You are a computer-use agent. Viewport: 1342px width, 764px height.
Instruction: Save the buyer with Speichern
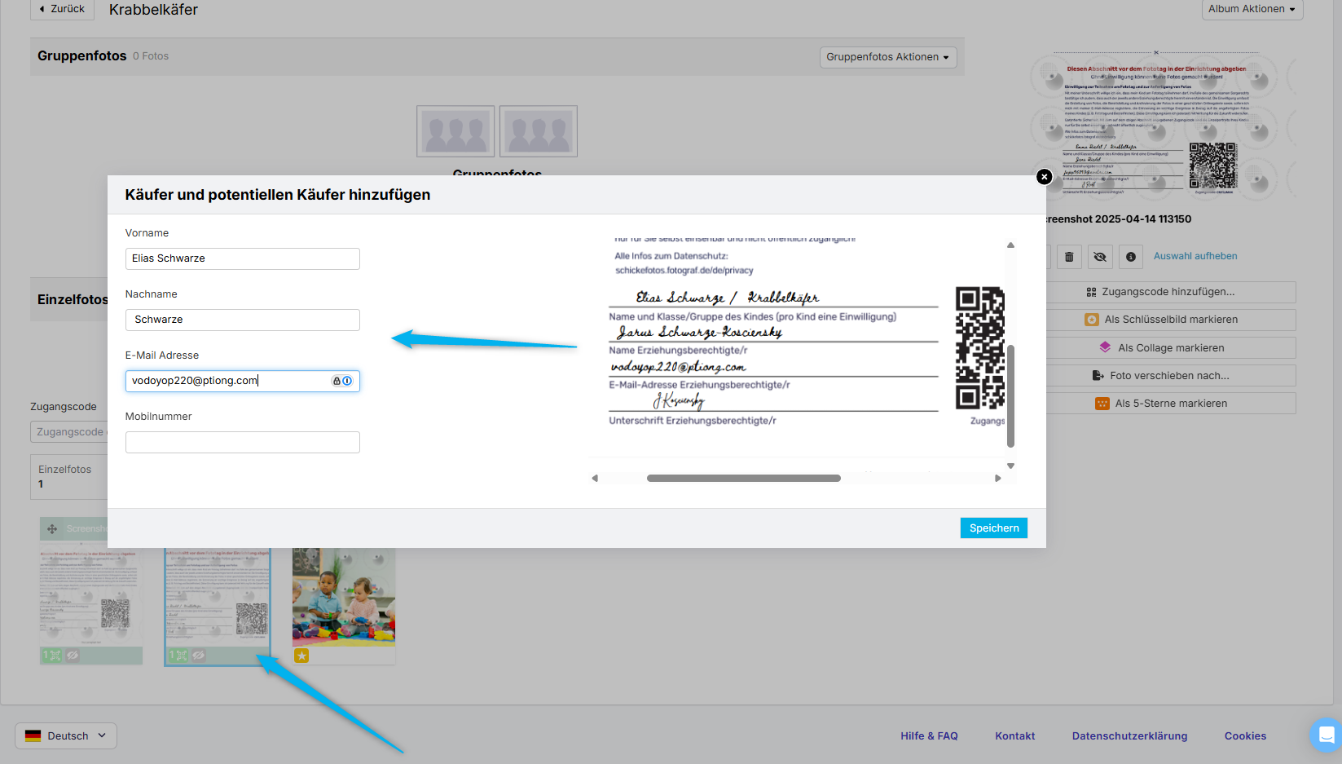(x=994, y=528)
